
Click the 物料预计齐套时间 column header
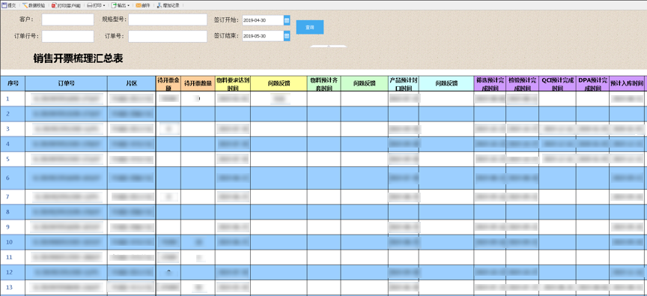pos(324,83)
